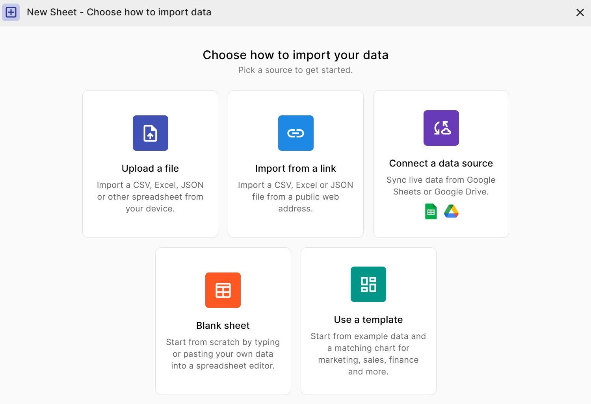The image size is (591, 404).
Task: Click the 'Choose how to import your data' heading
Action: 295,55
